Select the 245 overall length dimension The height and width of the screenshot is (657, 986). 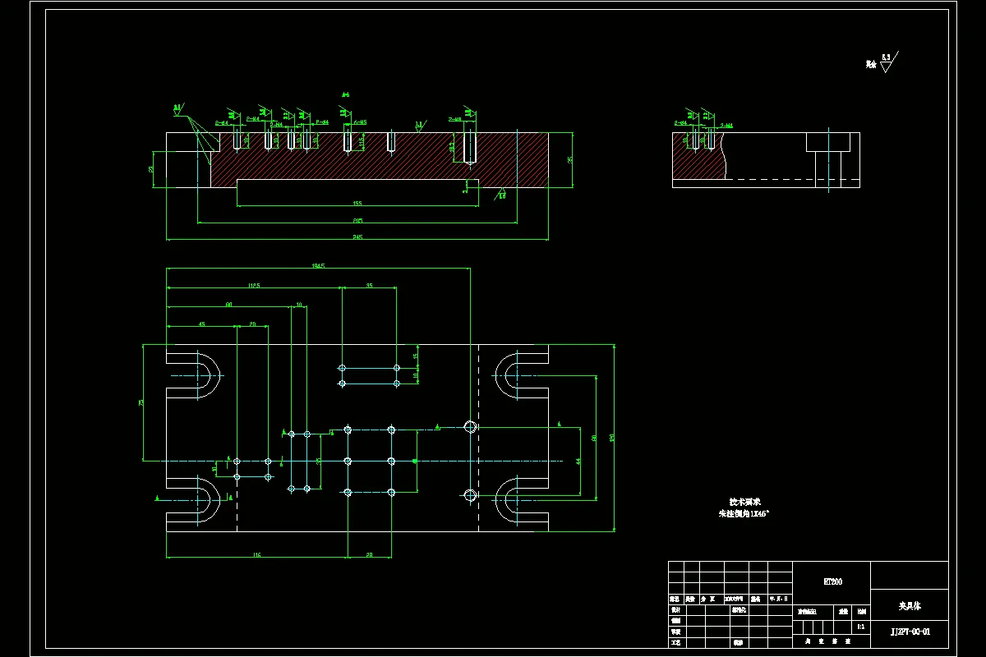[x=357, y=237]
